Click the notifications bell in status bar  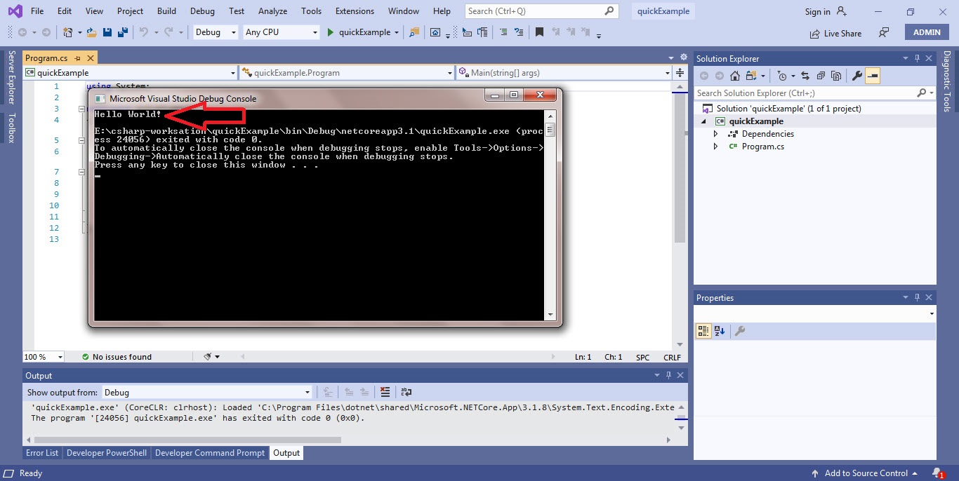938,473
